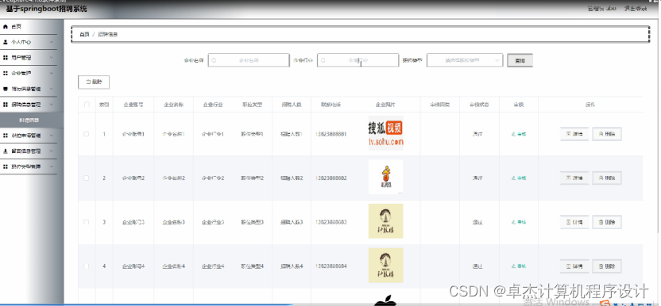Viewport: 661px width, 306px height.
Task: Tick the checkbox for row 4 (企业账号4)
Action: tap(87, 266)
